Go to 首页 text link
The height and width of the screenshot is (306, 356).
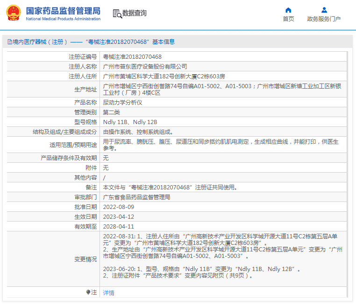(288, 19)
